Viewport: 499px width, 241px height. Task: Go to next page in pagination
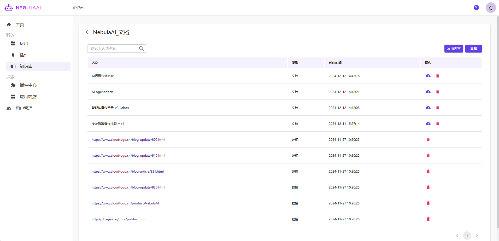pos(477,236)
